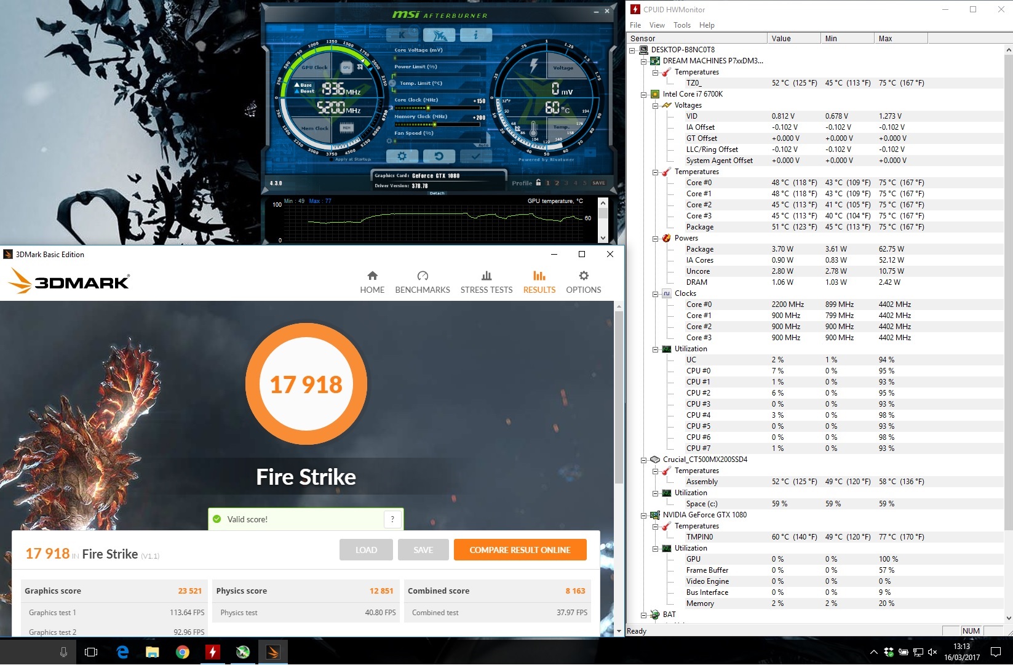Click the MEM chip icon in clock gauge
Screen dimensions: 1013x665
tap(346, 127)
